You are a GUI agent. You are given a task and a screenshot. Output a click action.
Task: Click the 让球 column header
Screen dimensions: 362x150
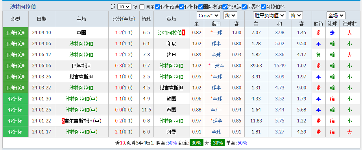coord(332,24)
